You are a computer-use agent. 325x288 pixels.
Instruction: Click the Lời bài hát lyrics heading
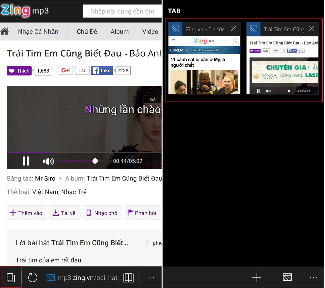72,243
